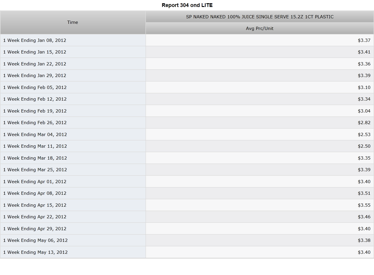Viewport: 374px width, 275px height.
Task: Select row 1 Week Ending Mar 11, 2012
Action: (x=187, y=146)
